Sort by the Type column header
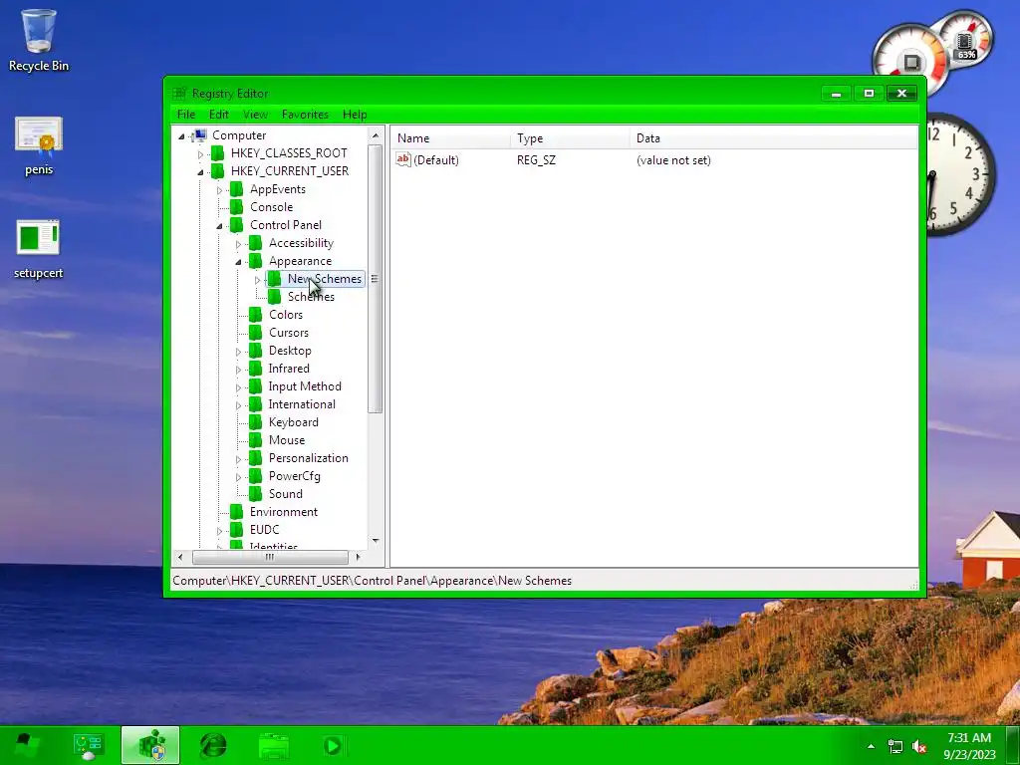 tap(571, 138)
